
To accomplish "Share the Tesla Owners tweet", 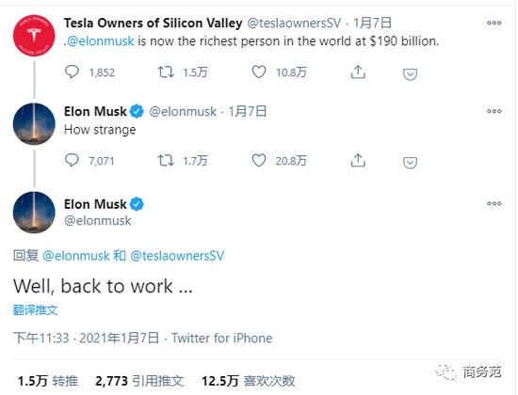I will pos(358,71).
